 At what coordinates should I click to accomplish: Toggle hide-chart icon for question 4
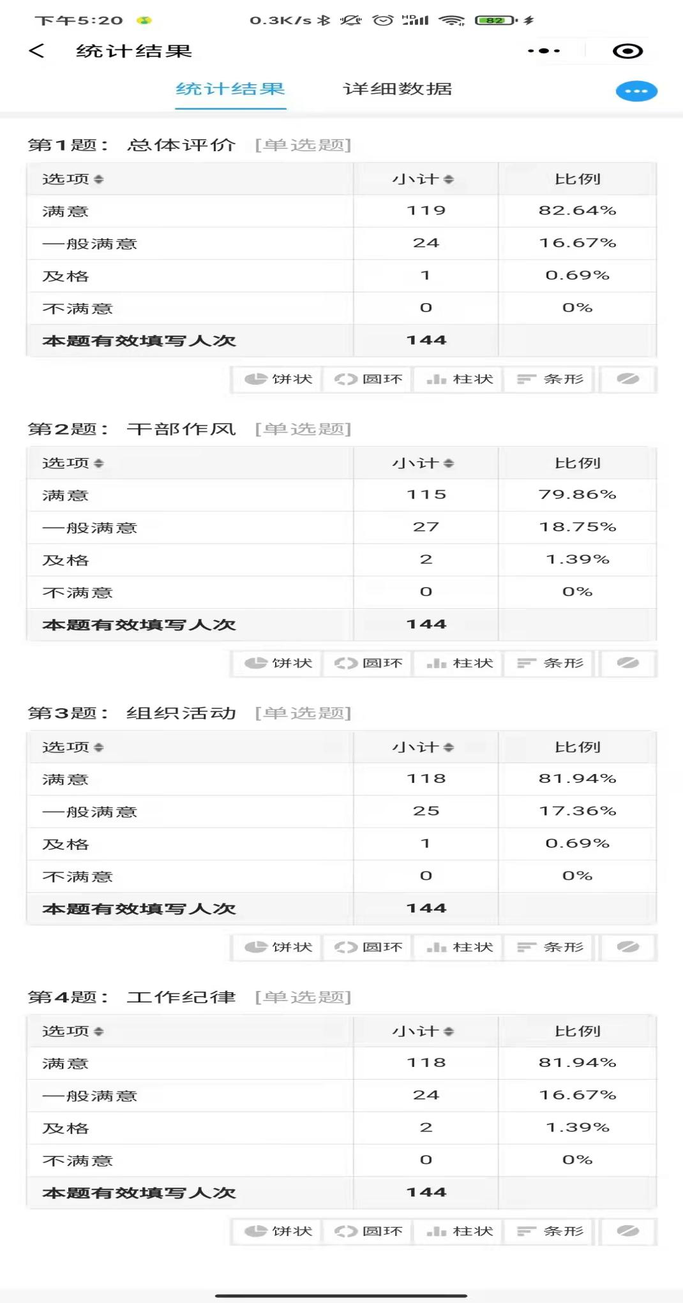click(627, 1231)
